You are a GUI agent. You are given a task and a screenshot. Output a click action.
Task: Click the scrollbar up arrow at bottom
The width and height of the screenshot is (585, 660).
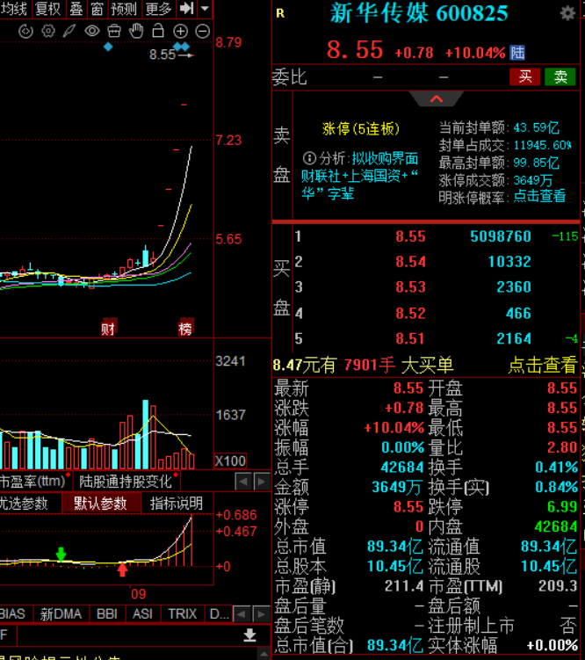(264, 654)
